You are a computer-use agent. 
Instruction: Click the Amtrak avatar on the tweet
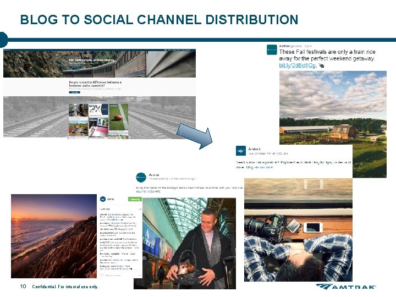(x=272, y=50)
